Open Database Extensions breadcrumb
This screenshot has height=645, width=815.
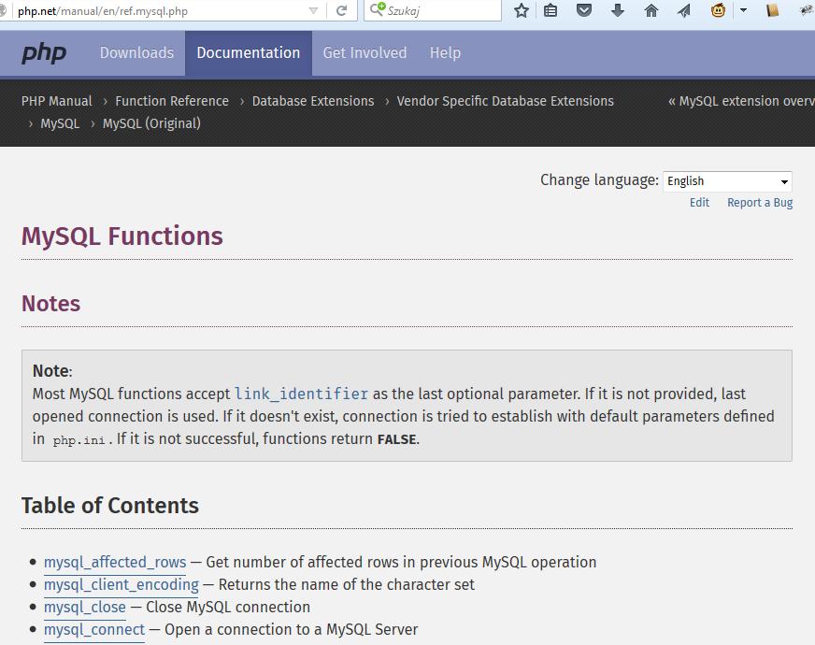(x=313, y=101)
